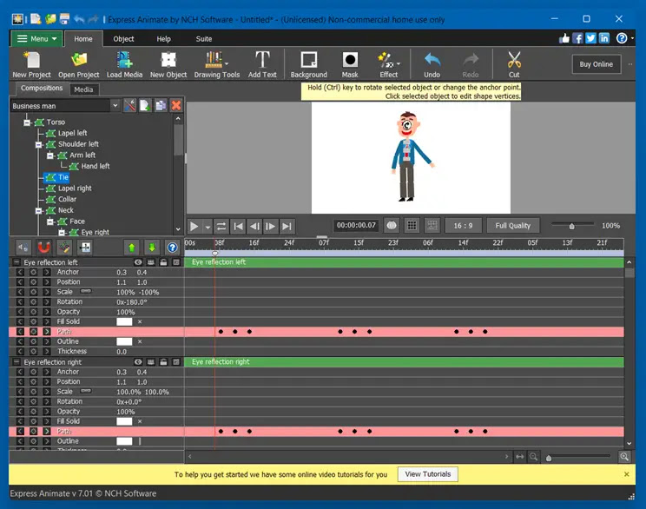Select the Add Text tool
This screenshot has height=509, width=646.
click(x=262, y=64)
